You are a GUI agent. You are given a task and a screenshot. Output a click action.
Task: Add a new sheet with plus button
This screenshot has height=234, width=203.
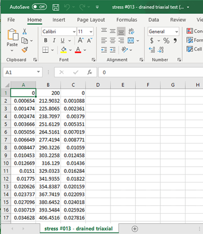(135, 228)
